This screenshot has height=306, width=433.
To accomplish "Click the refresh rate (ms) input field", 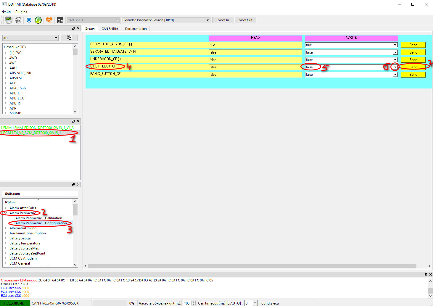I will point(187,303).
